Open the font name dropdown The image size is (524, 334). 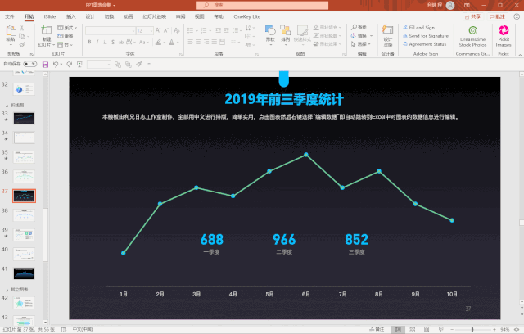click(x=133, y=31)
